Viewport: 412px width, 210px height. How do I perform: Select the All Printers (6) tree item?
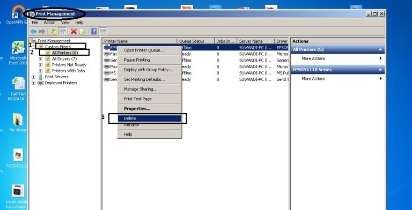[65, 52]
